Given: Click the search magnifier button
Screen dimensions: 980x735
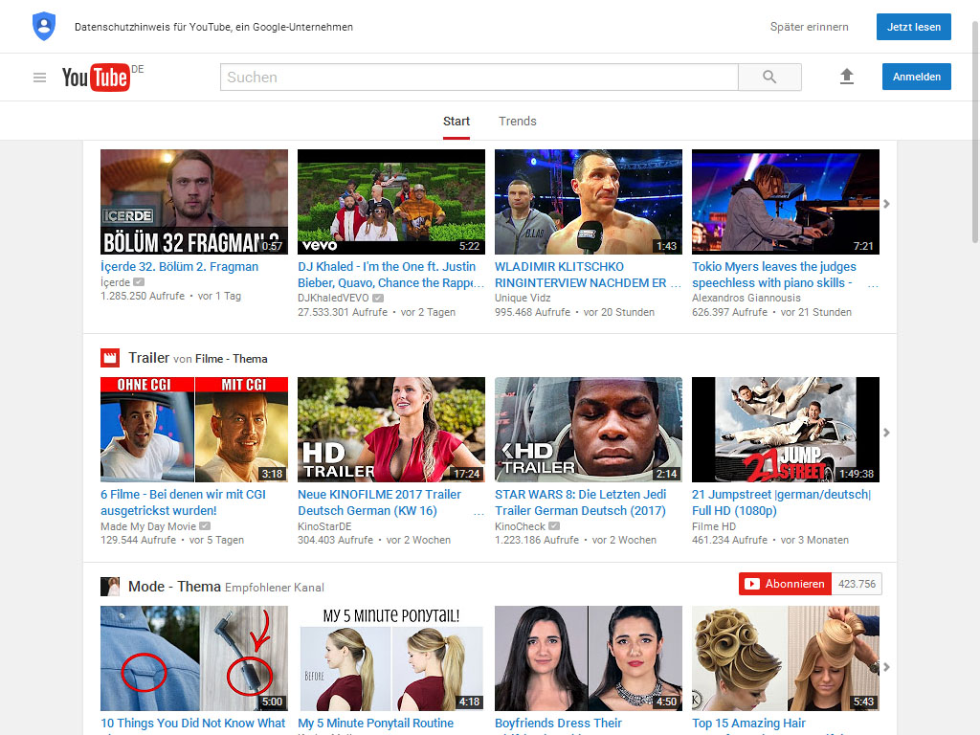Looking at the screenshot, I should pyautogui.click(x=769, y=77).
